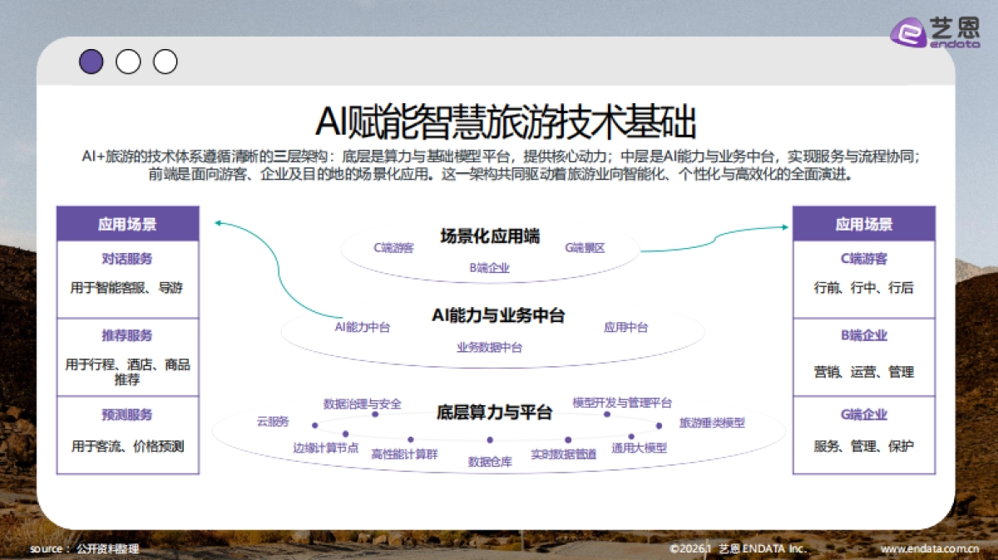Click the 边缘计算节点 node marker
998x560 pixels.
[x=344, y=435]
